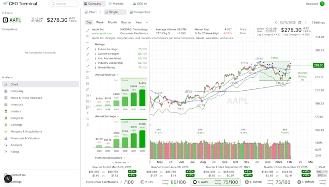This screenshot has width=329, height=187.
Task: Click the AAPL logo icon in focus panel
Action: pyautogui.click(x=5, y=20)
